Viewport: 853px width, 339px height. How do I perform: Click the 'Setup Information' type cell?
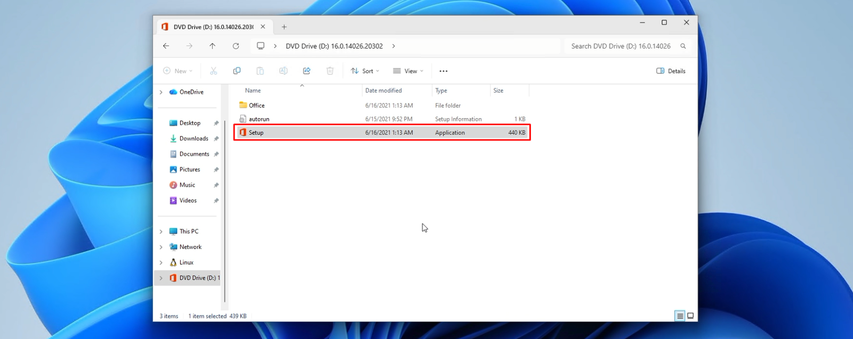458,119
